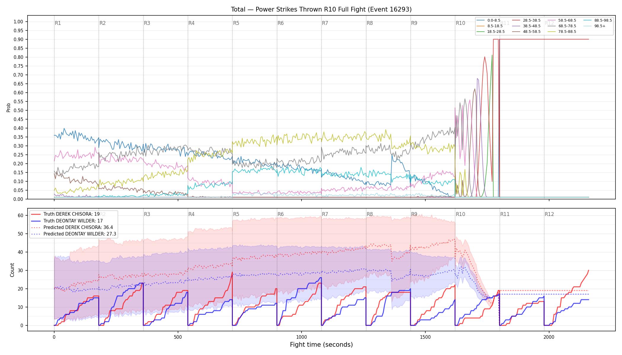
Task: Click the R2 round marker in the Prob chart
Action: pyautogui.click(x=102, y=23)
